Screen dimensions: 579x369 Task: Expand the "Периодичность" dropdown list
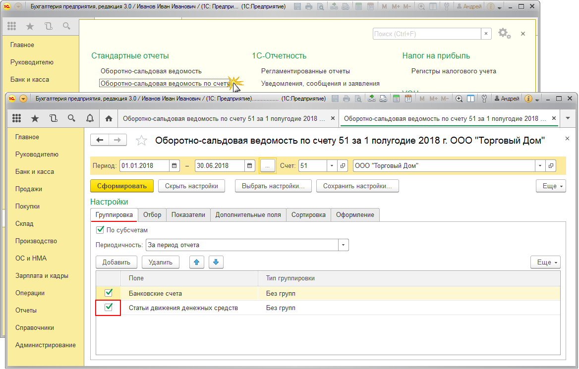[x=344, y=245]
